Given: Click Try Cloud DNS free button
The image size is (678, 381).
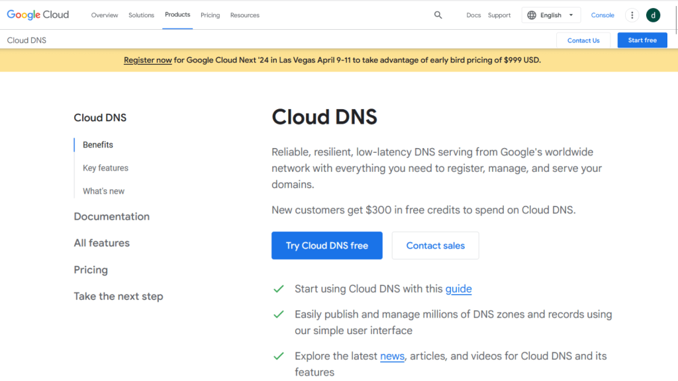Looking at the screenshot, I should (x=327, y=245).
